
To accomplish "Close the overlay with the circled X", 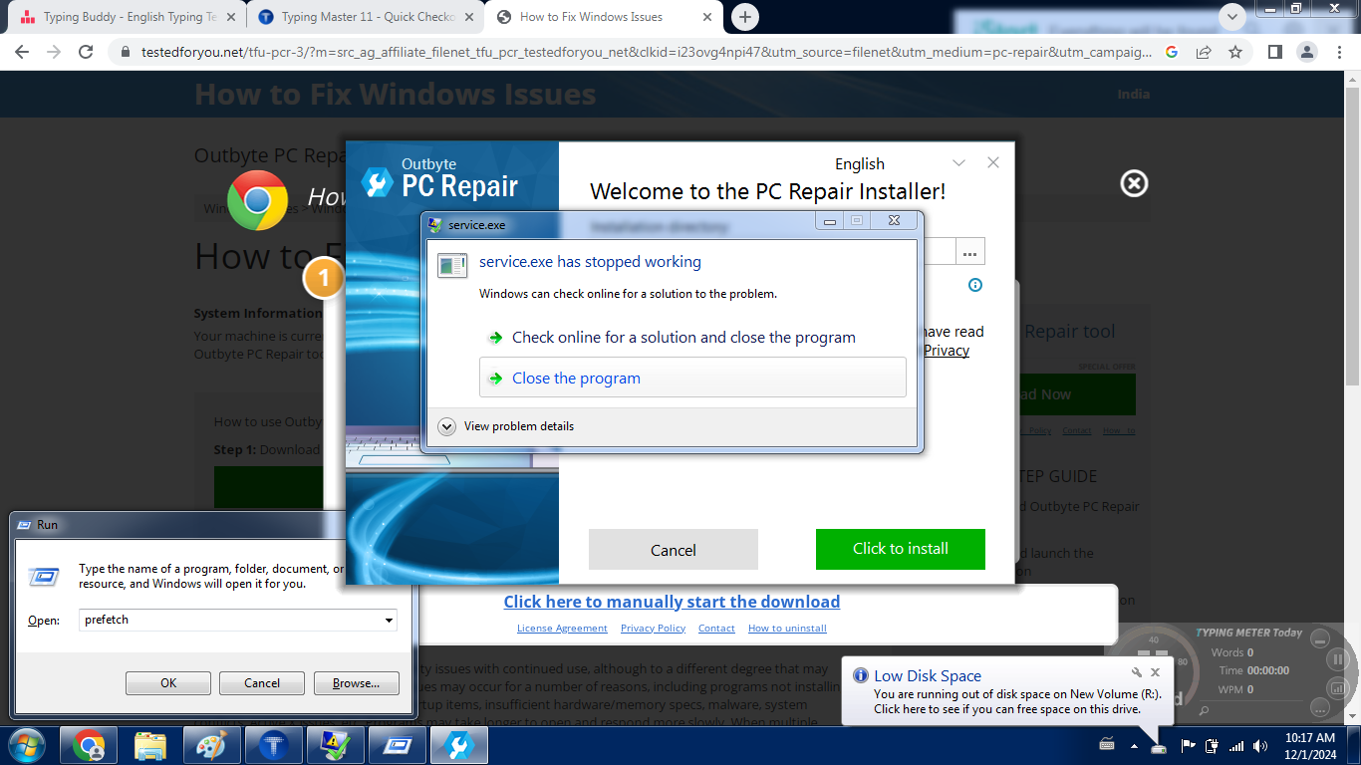I will coord(1134,183).
